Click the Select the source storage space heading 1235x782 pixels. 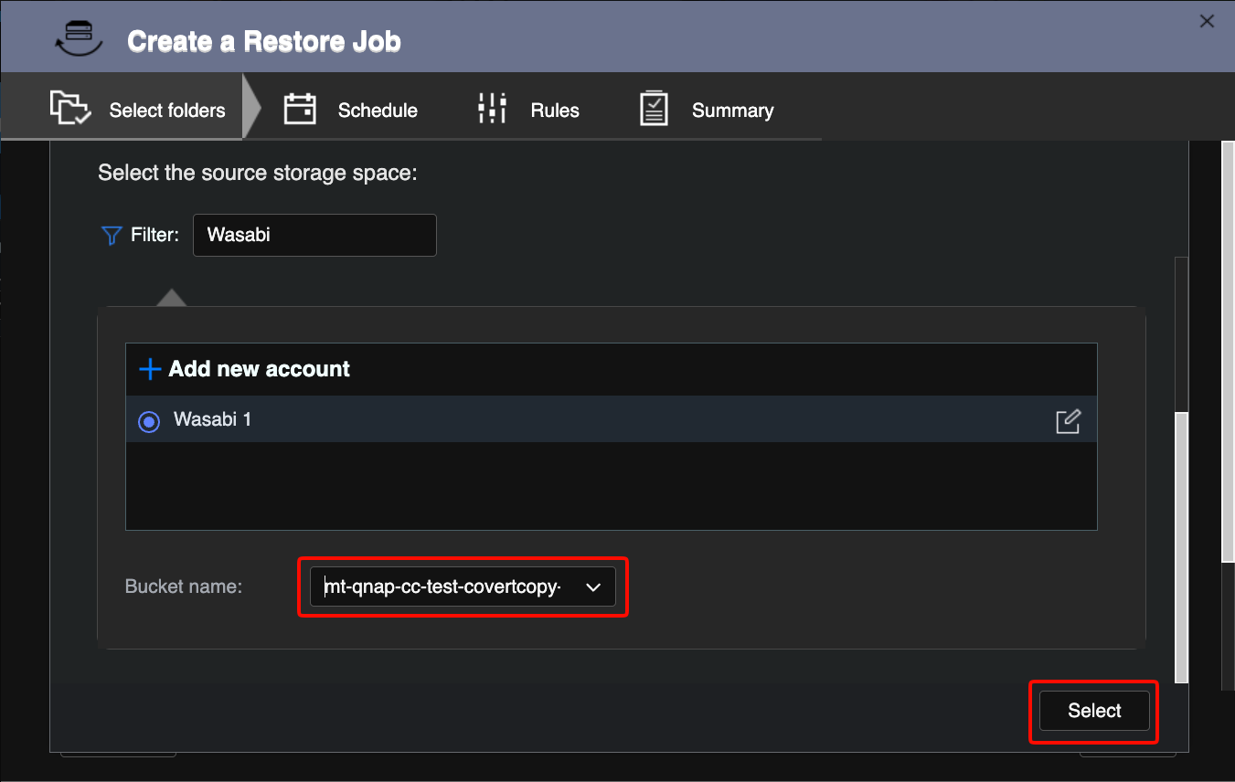coord(258,173)
